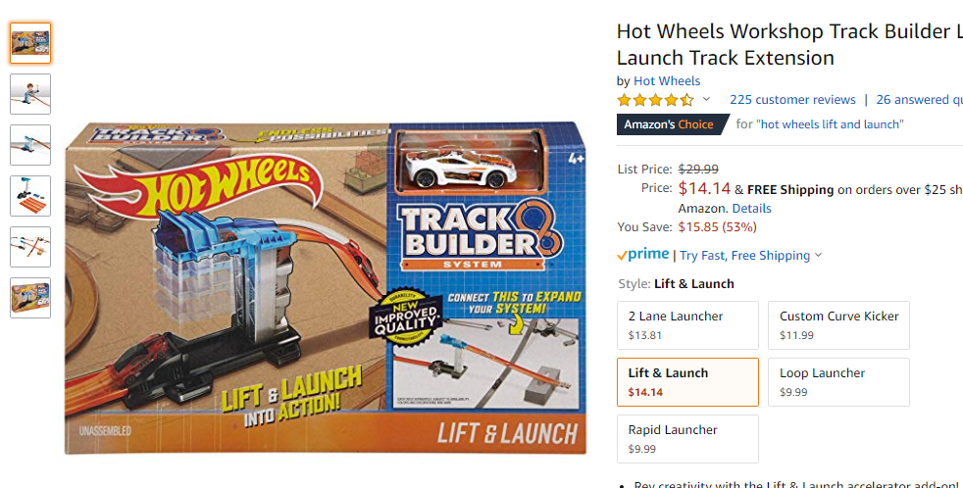
Task: Open the Hot Wheels brand link
Action: (667, 81)
